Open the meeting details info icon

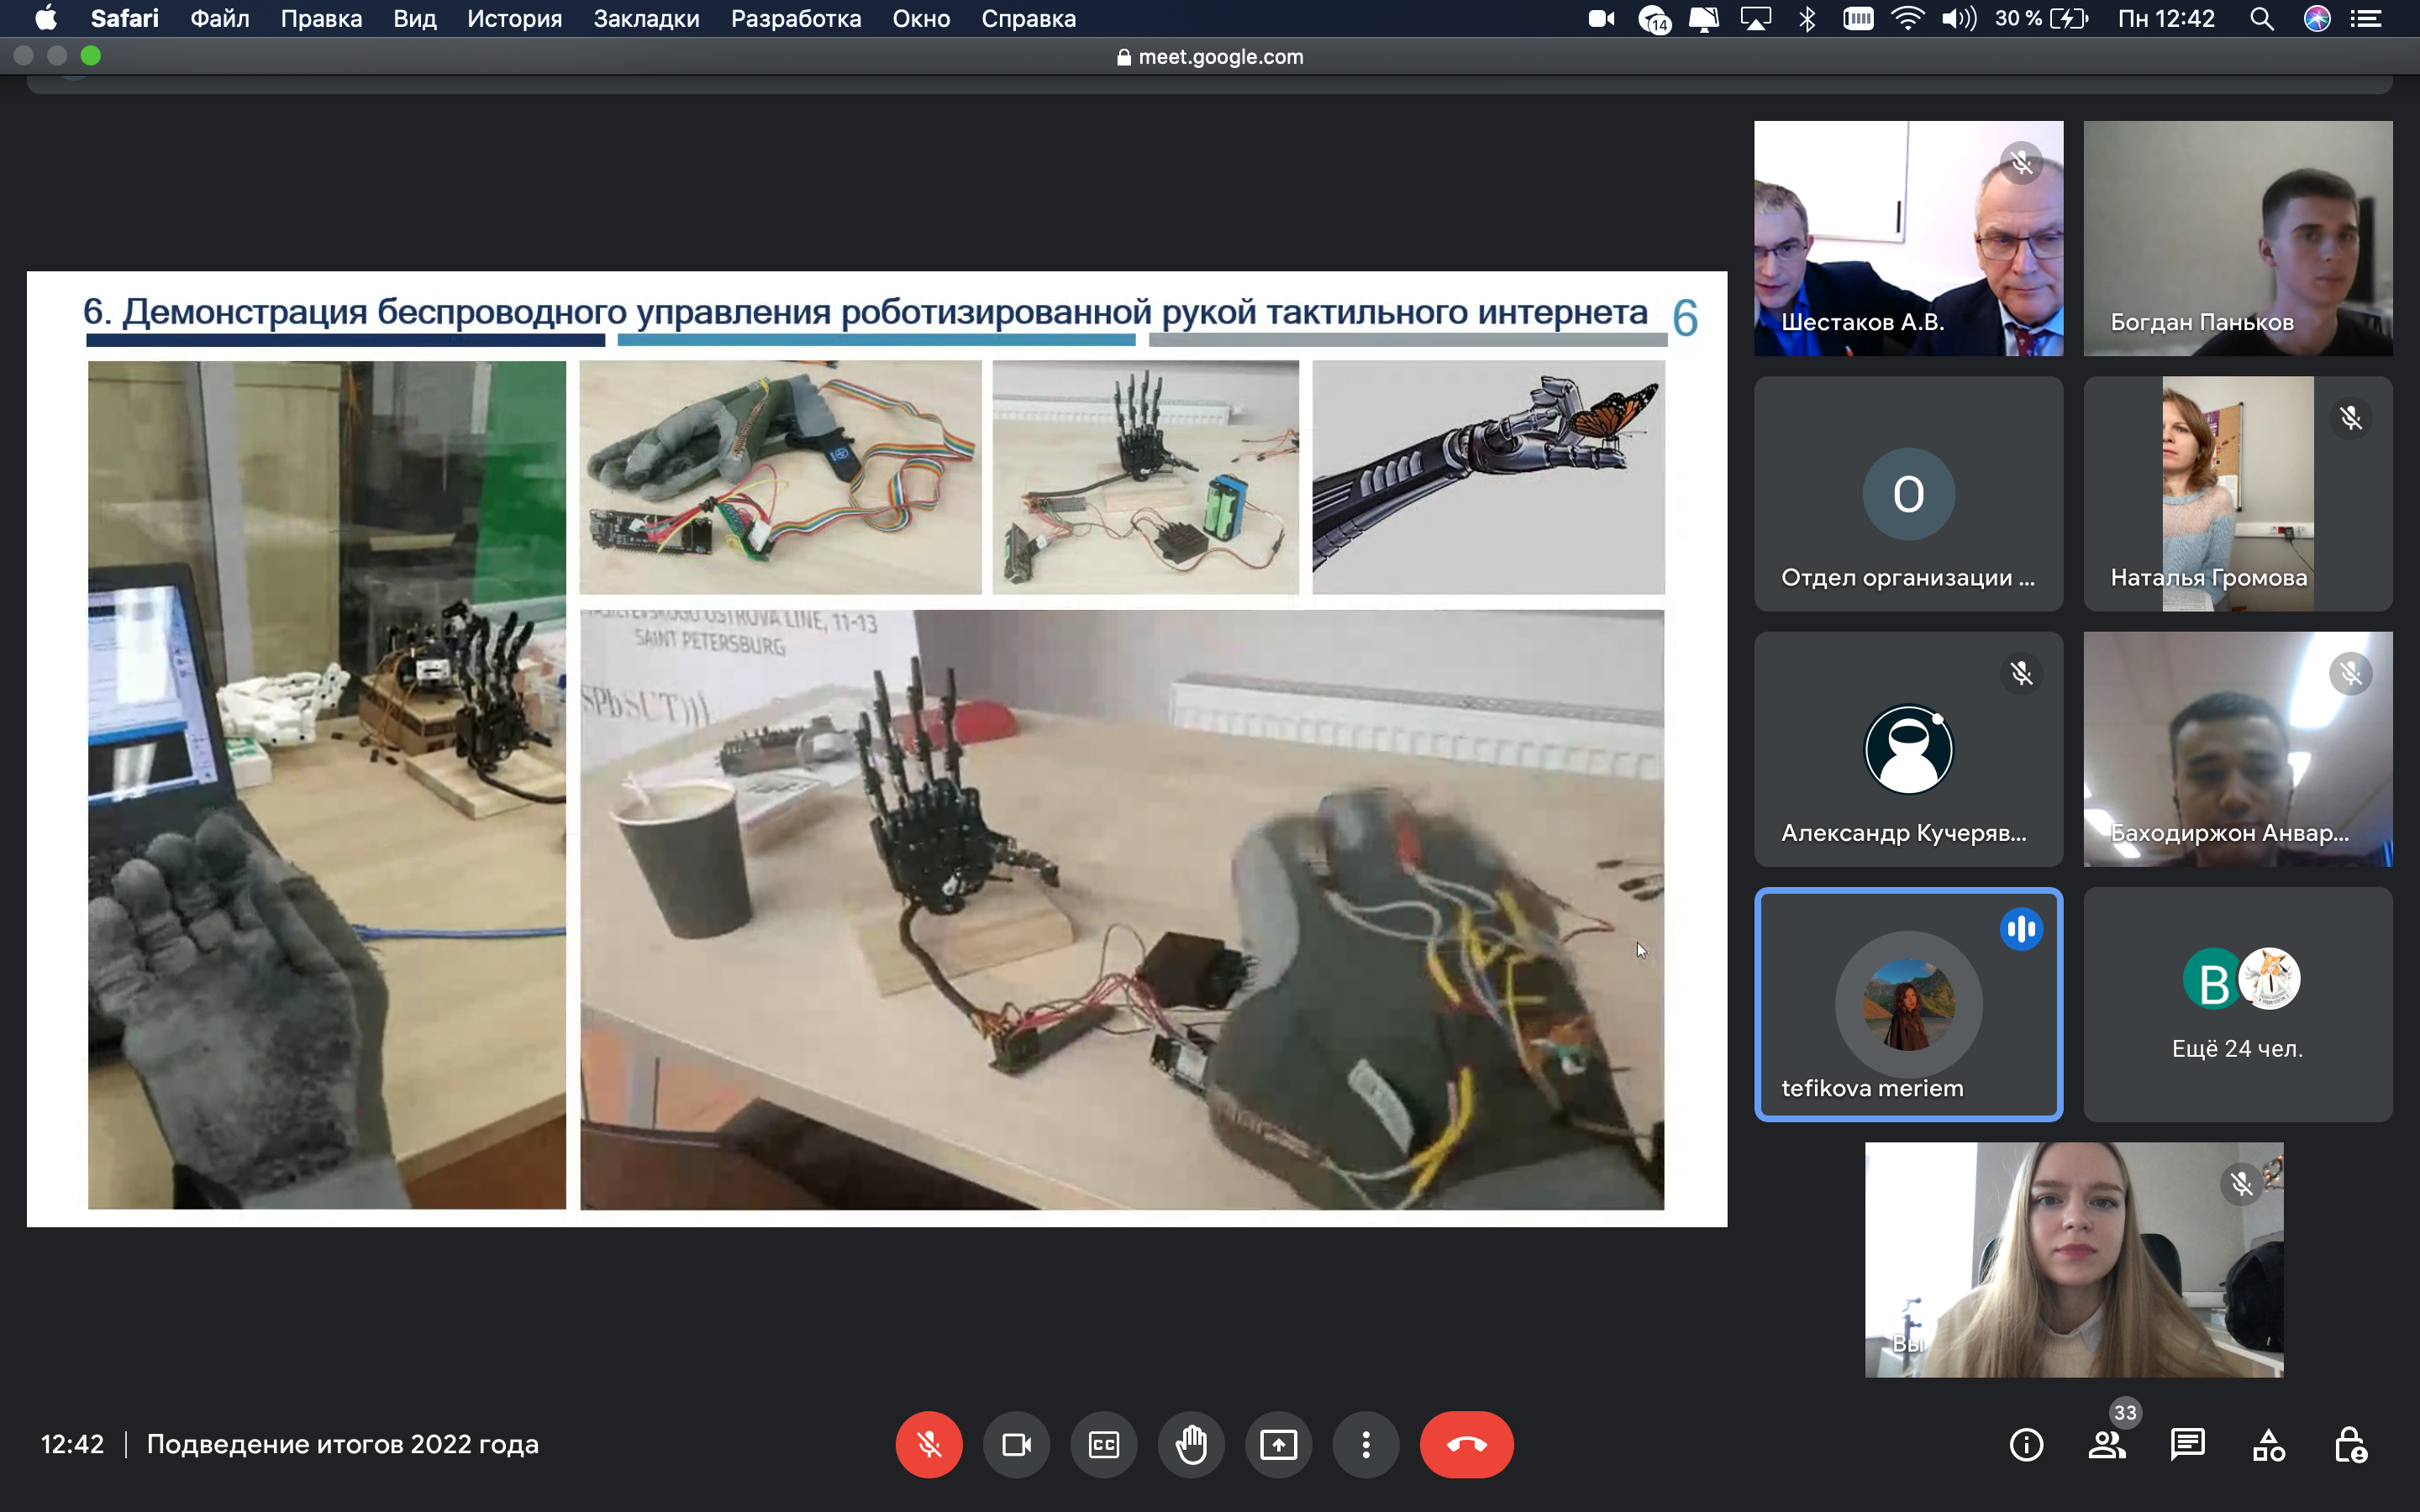[x=2026, y=1444]
